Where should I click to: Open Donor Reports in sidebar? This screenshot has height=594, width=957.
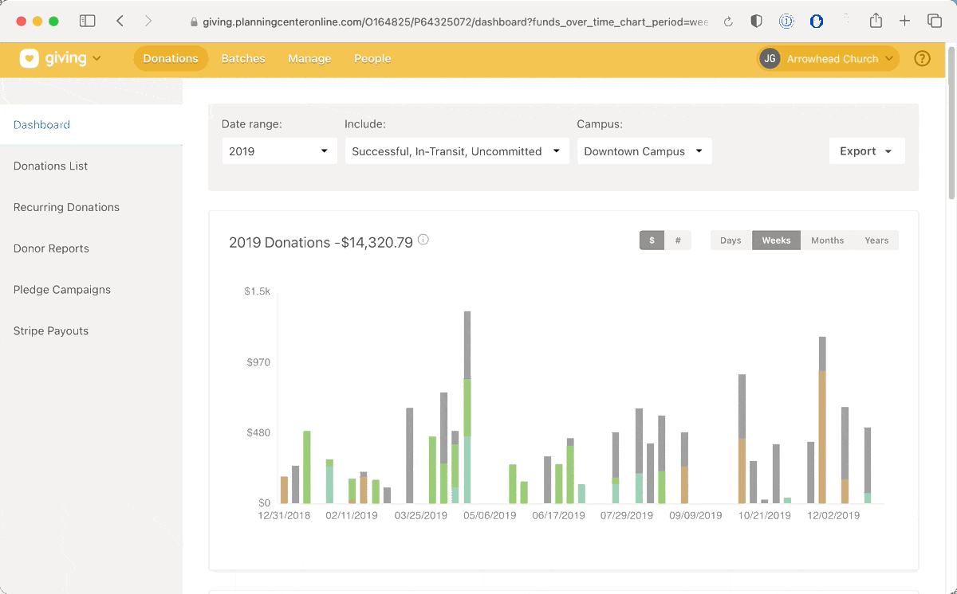tap(51, 248)
